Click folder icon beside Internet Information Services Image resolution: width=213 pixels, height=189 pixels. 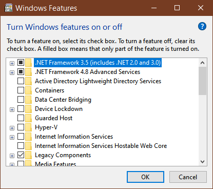pyautogui.click(x=28, y=137)
